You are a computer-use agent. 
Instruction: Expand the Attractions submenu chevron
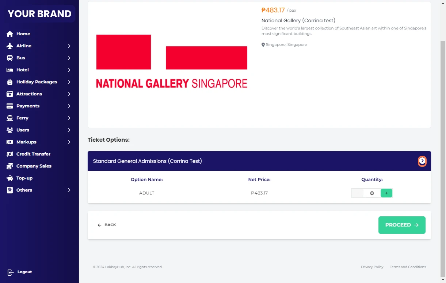(x=69, y=94)
